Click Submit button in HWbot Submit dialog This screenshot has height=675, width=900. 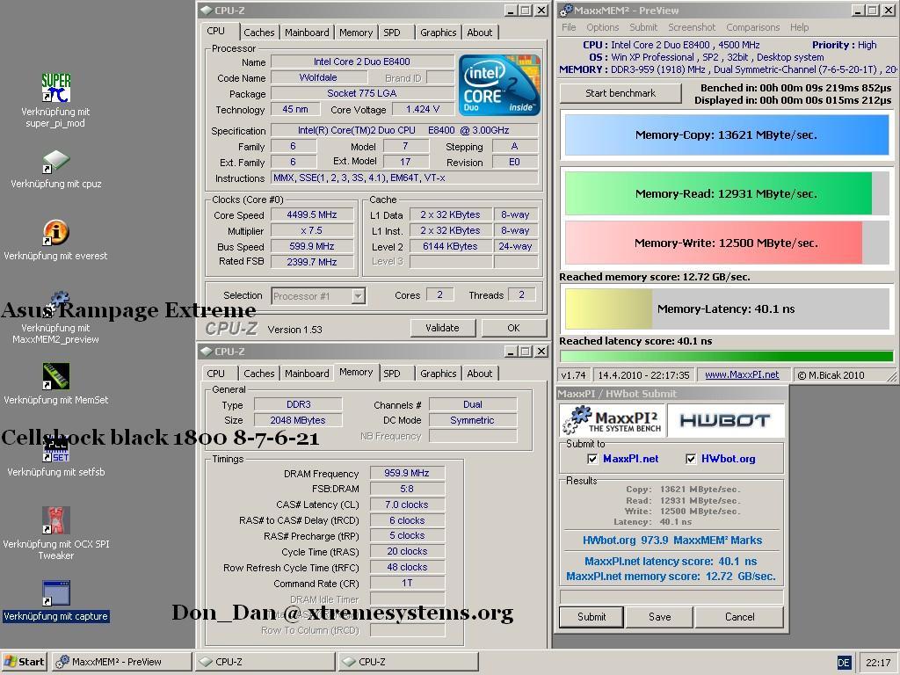point(592,617)
